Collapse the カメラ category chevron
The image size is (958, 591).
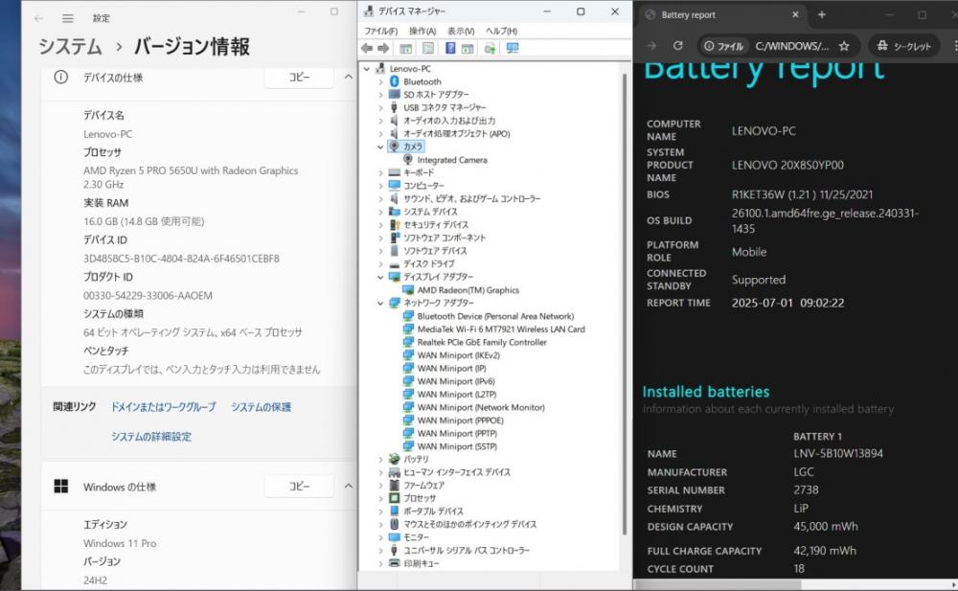[x=380, y=147]
